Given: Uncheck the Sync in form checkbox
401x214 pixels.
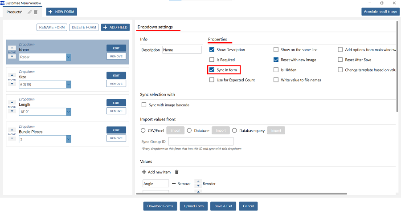Looking at the screenshot, I should [212, 70].
